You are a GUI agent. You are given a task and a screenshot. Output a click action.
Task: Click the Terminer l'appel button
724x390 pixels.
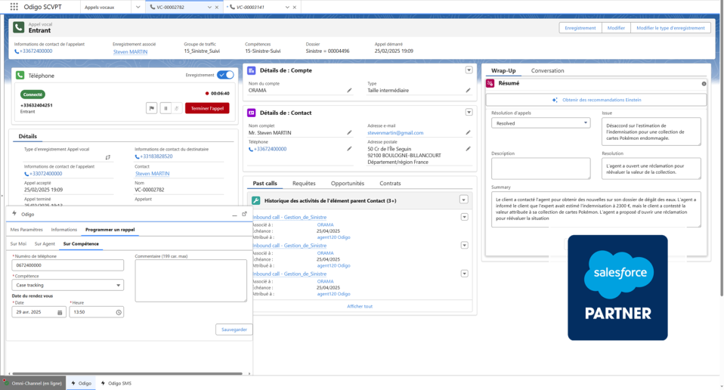[x=207, y=109]
